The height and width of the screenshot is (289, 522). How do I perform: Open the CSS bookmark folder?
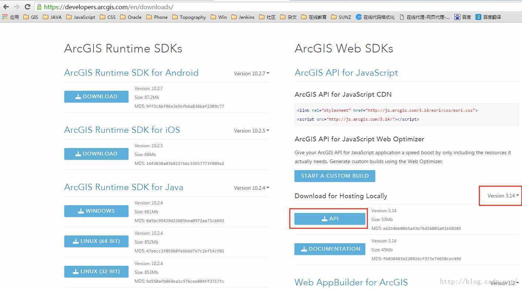click(108, 17)
